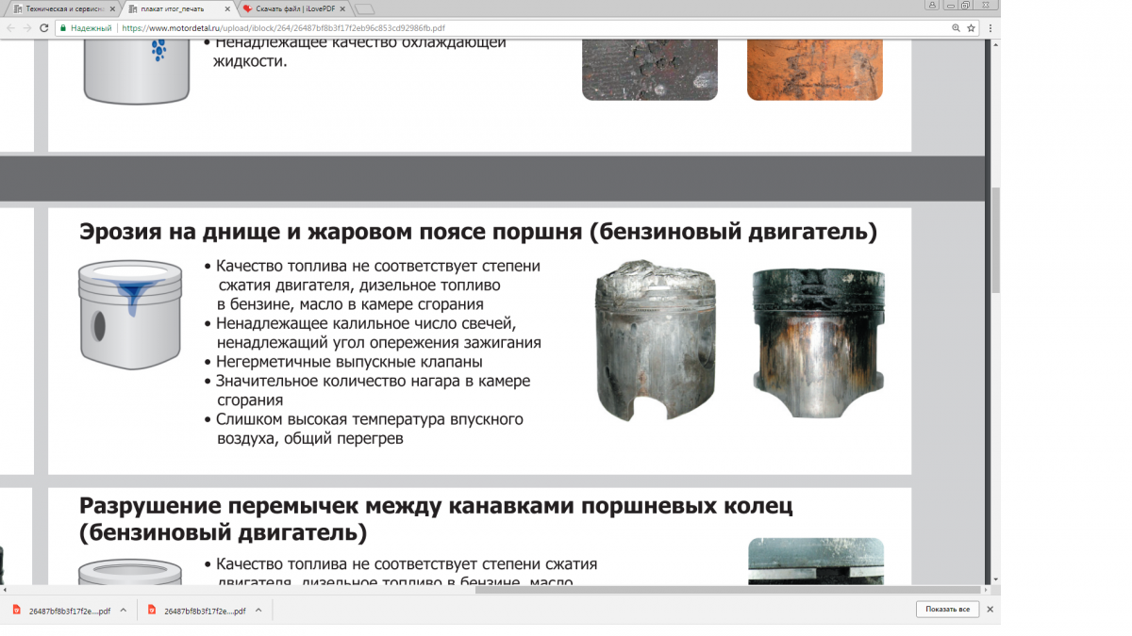Viewport: 1132px width, 636px height.
Task: Open the first downloaded 26487bf8b3f17f2e PDF
Action: [61, 611]
